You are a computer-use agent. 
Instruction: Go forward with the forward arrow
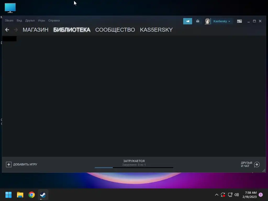15,30
